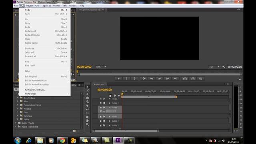Toggle Video 1 track output eye

(x=101, y=108)
